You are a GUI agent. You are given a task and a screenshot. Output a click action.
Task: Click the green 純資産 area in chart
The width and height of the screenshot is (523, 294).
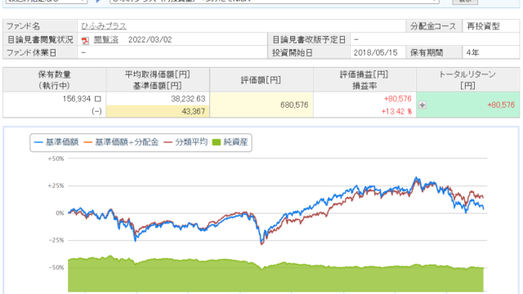(x=275, y=278)
